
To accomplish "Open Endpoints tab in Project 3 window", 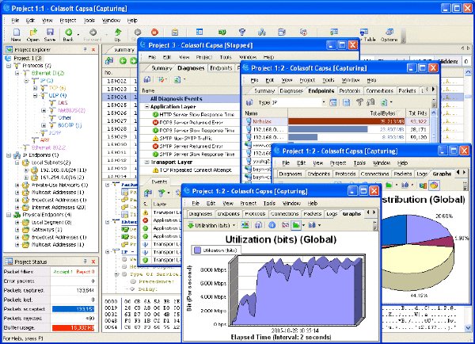I will 221,68.
